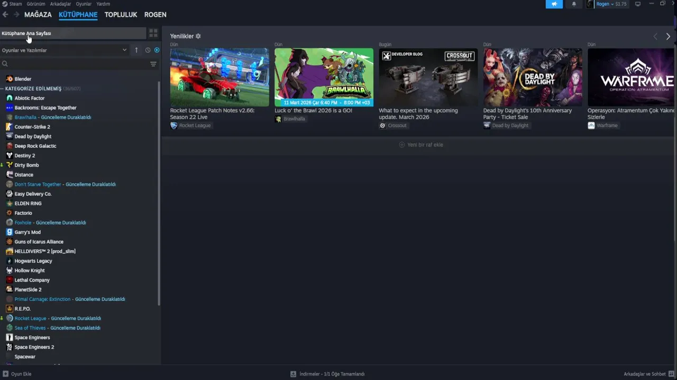Expand the Oyunlar ve Yazılımlar dropdown
Screen dimensions: 677x380
(x=65, y=50)
